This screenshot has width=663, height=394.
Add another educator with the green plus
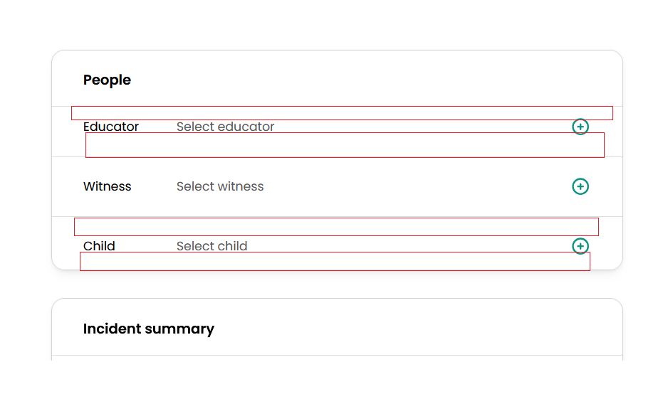click(580, 127)
